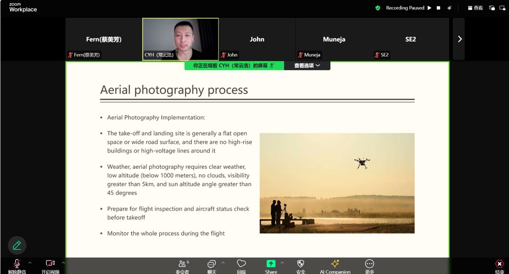Image resolution: width=509 pixels, height=274 pixels.
Task: Show next participants with right arrow
Action: tap(460, 39)
